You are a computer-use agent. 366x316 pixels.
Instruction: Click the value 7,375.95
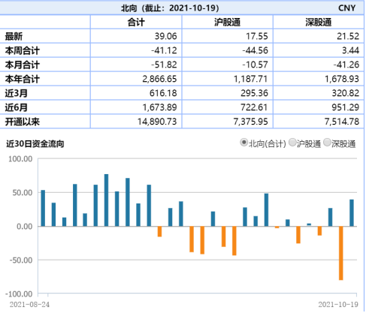pyautogui.click(x=251, y=122)
